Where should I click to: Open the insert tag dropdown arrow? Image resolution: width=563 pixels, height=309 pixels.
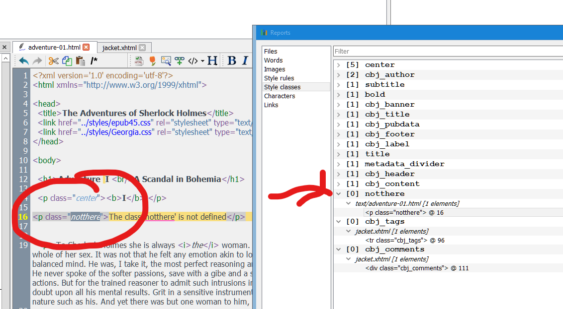[x=202, y=62]
